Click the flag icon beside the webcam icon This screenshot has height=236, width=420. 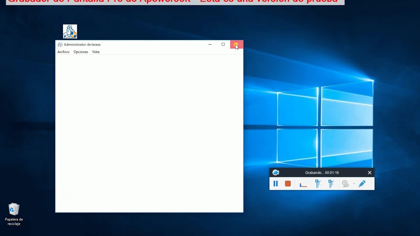pos(331,184)
